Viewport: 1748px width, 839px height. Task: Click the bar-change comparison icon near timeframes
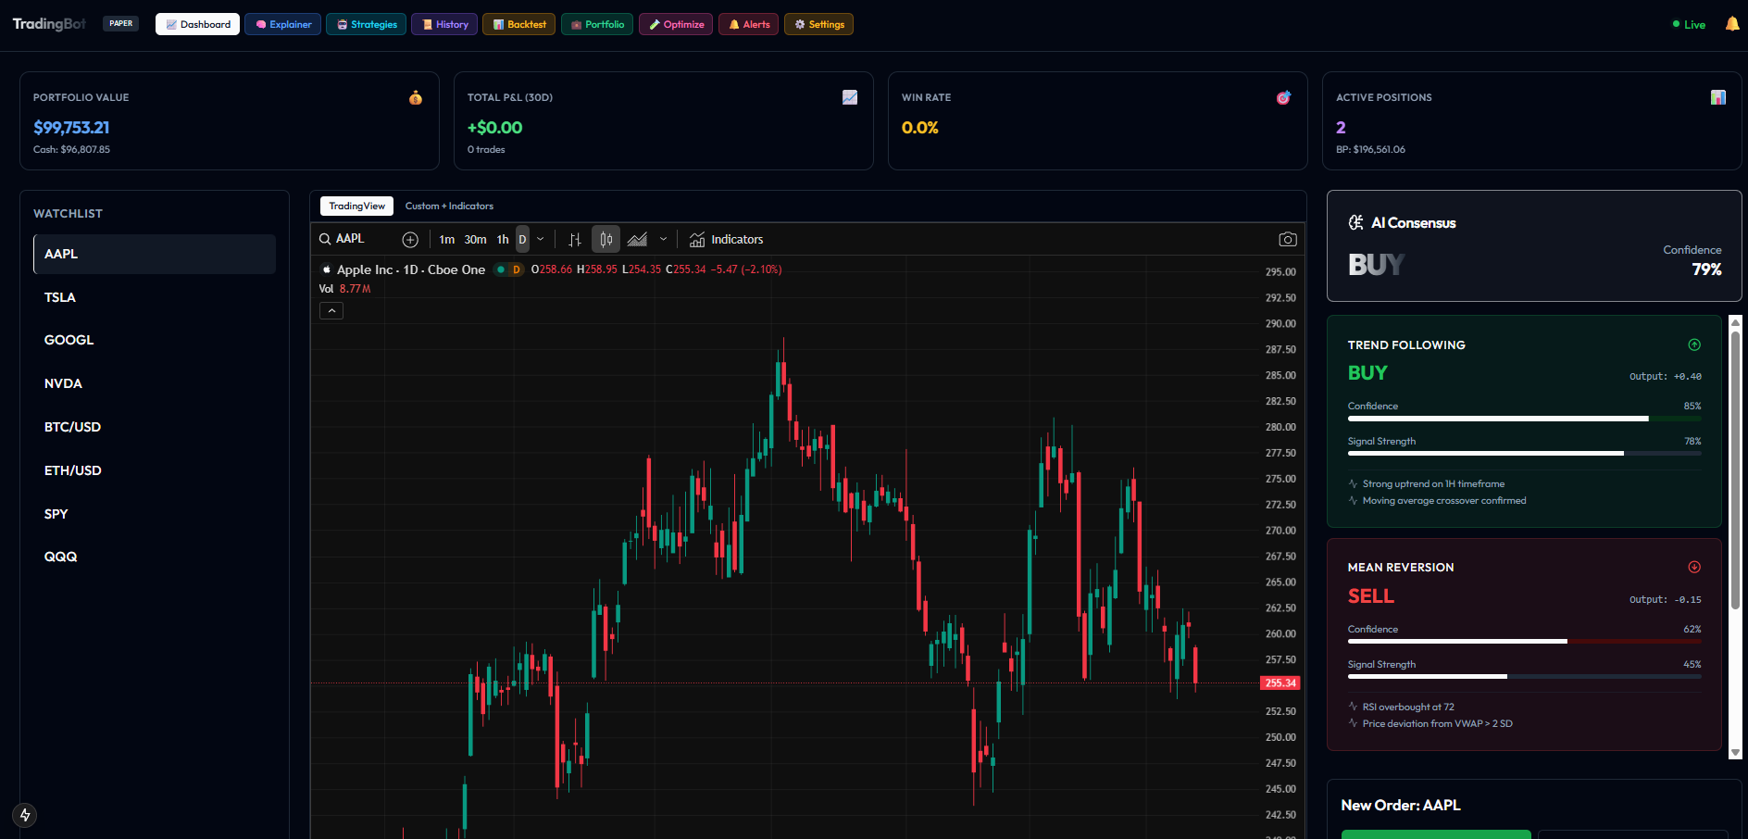pos(575,239)
